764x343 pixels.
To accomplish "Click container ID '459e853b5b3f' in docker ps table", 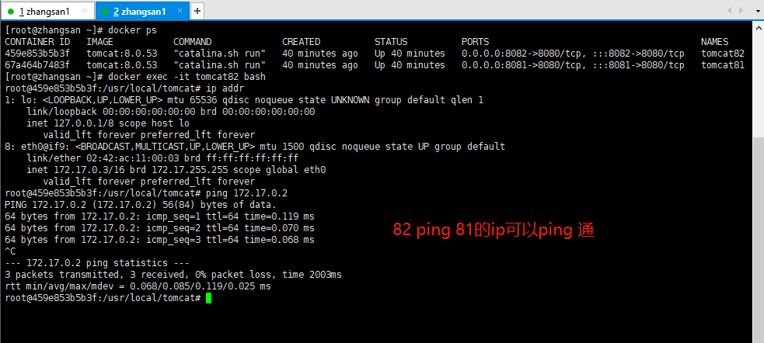I will click(37, 54).
